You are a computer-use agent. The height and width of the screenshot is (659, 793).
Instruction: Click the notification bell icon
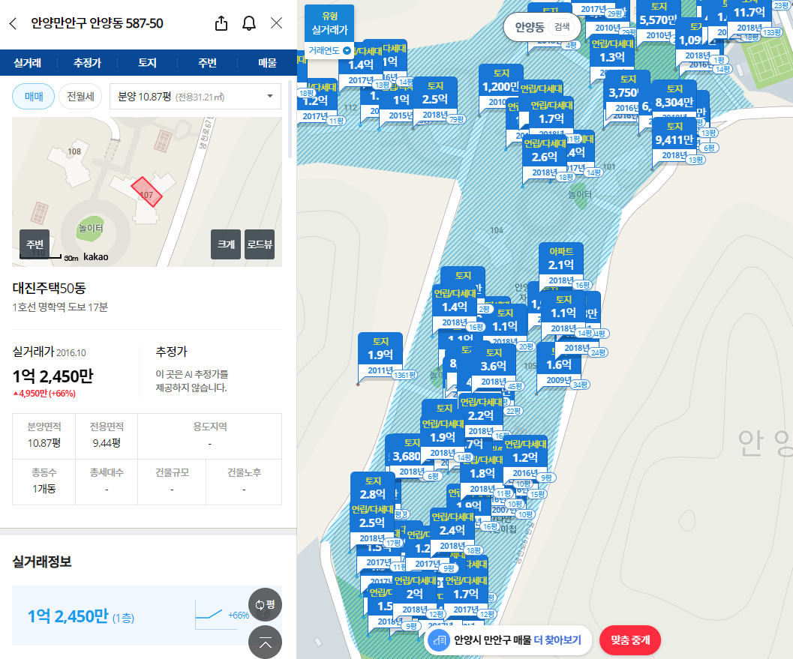[249, 23]
